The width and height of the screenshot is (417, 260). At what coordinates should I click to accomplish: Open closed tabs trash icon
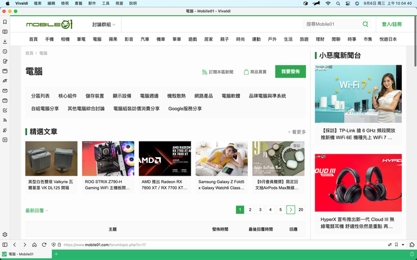click(412, 254)
